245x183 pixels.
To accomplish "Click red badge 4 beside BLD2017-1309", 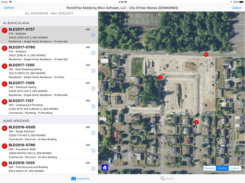I will click(x=5, y=84).
